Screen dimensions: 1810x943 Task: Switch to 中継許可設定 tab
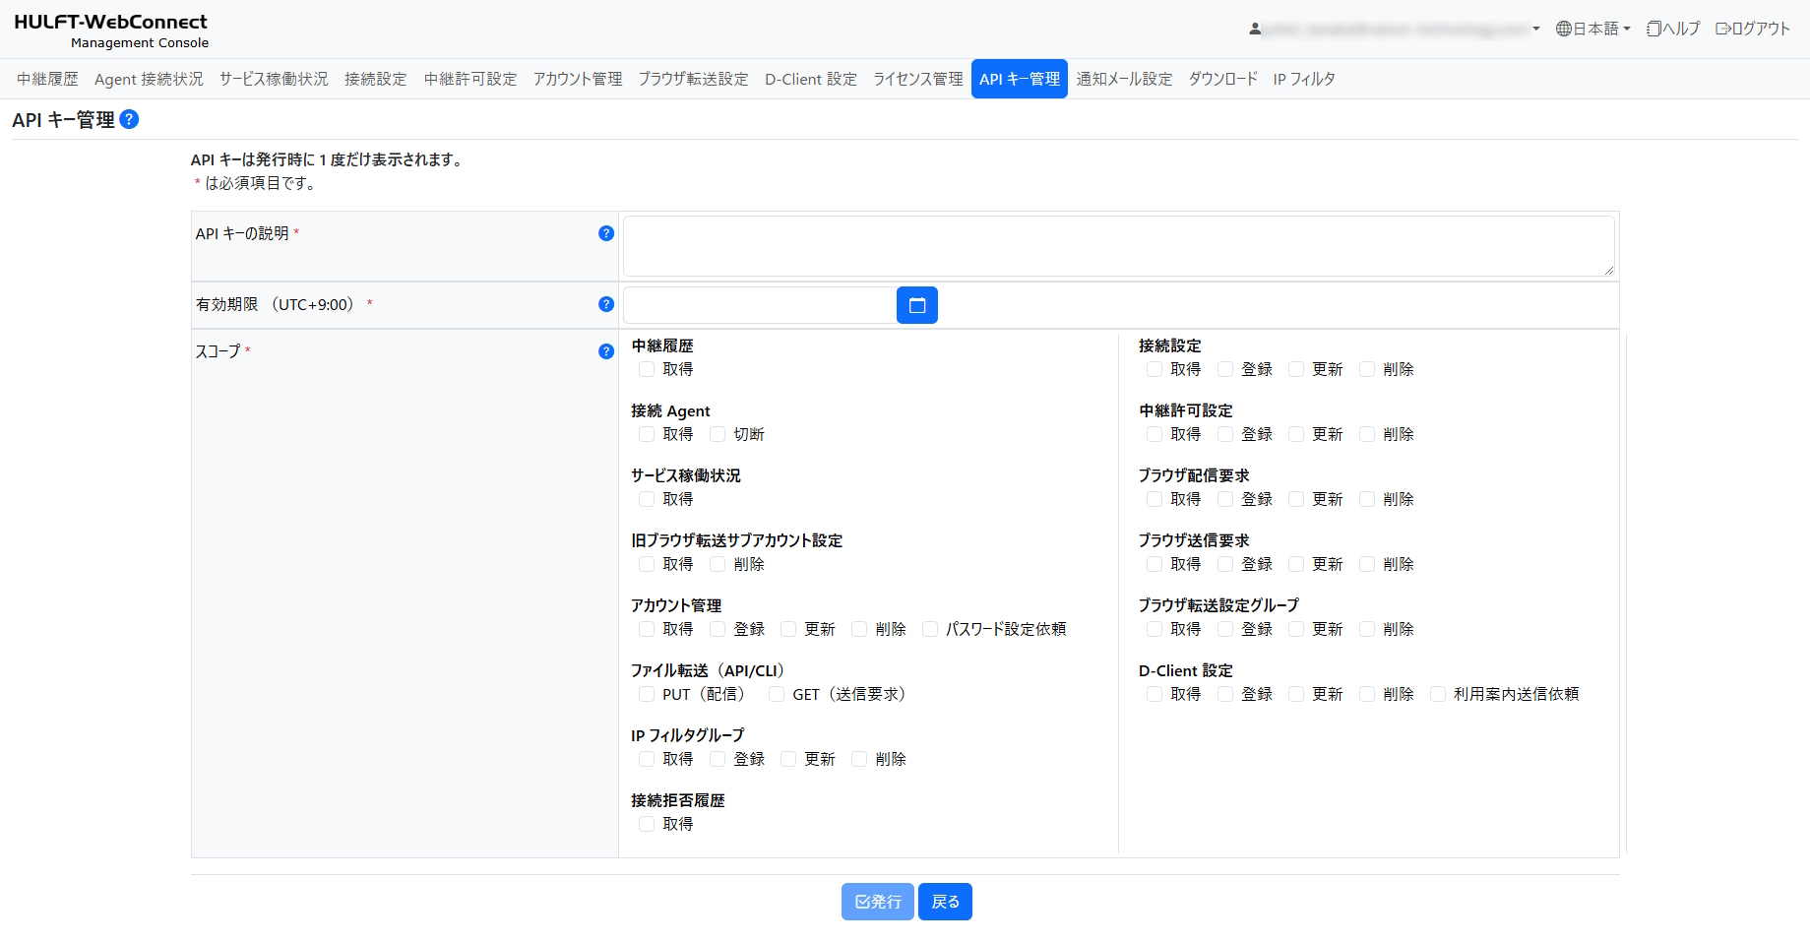coord(470,79)
